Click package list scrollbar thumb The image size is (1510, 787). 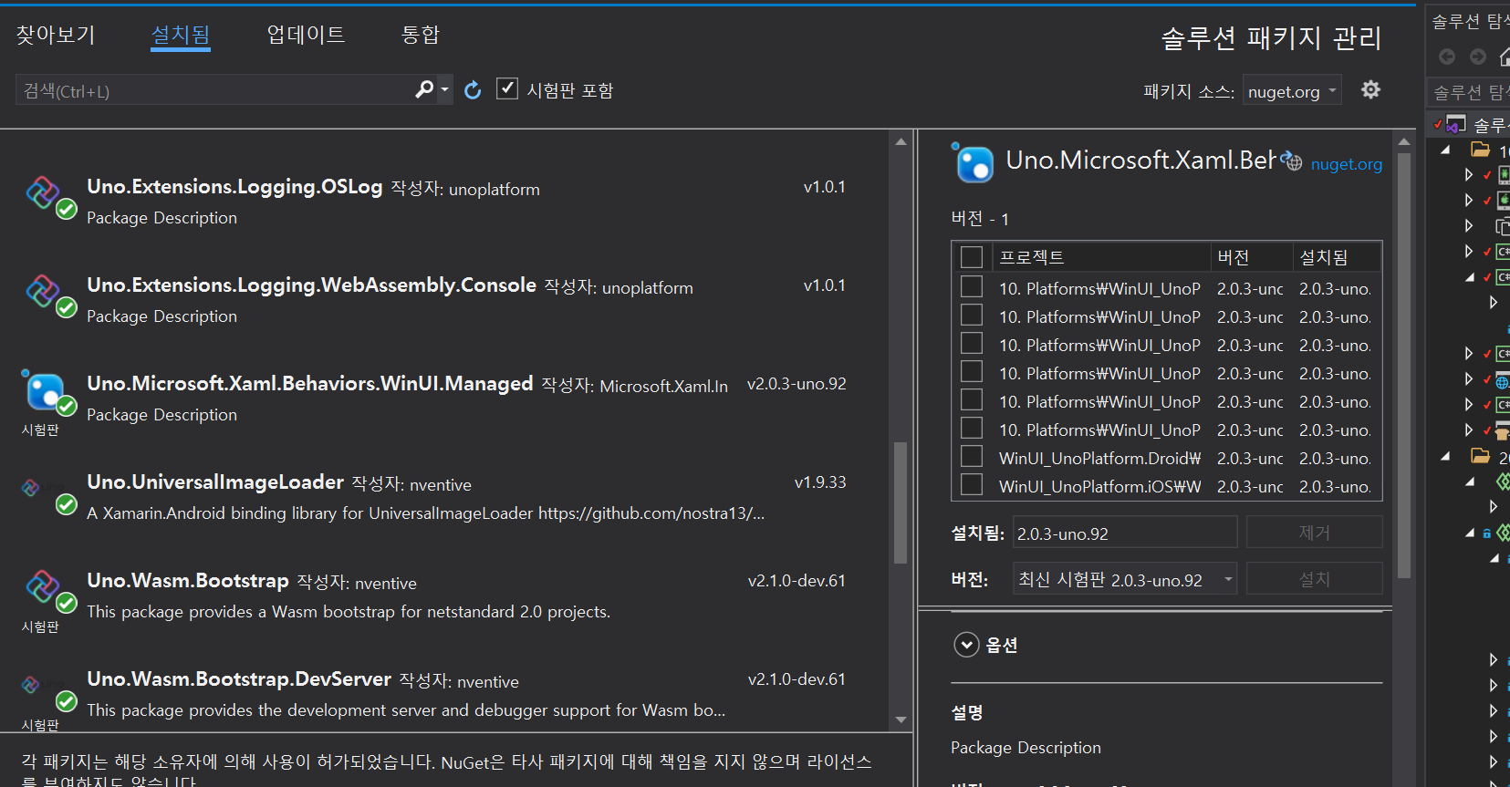901,502
